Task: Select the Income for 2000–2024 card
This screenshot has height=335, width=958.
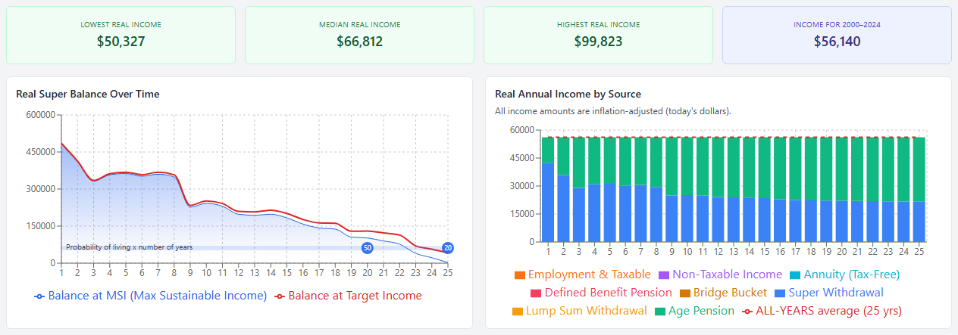Action: point(837,36)
